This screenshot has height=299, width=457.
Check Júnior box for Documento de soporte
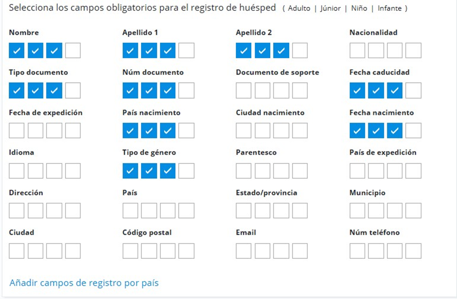click(x=262, y=90)
